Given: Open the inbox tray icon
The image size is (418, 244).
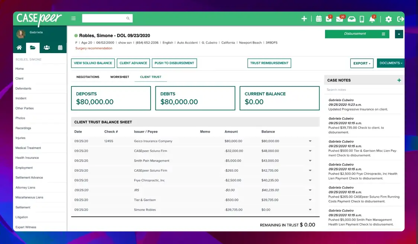Looking at the screenshot, I should [x=351, y=18].
